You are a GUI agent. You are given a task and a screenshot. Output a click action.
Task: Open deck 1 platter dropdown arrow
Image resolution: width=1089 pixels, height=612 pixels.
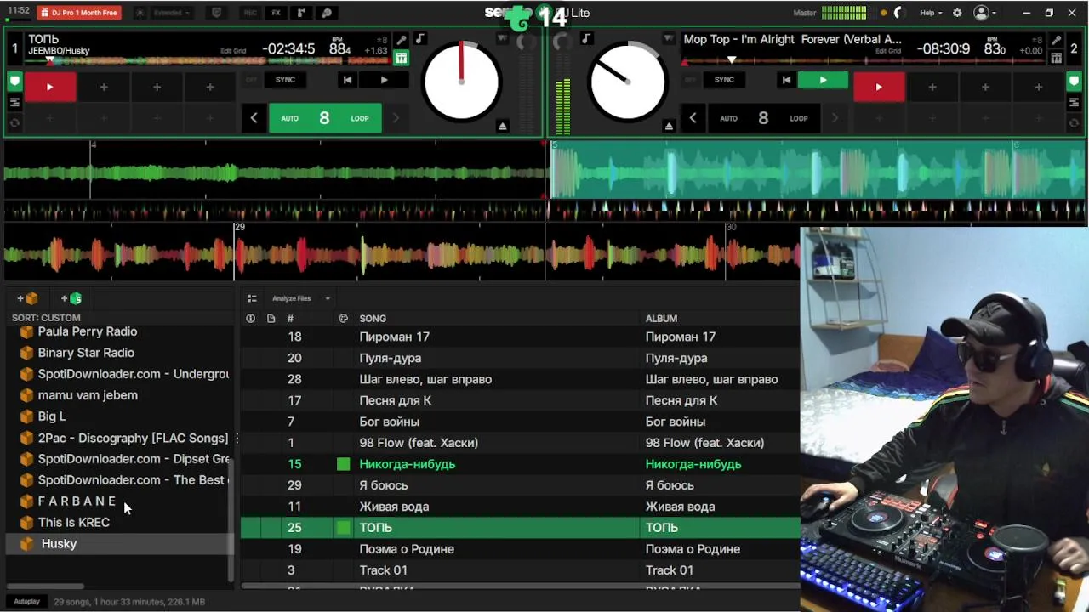tap(502, 39)
